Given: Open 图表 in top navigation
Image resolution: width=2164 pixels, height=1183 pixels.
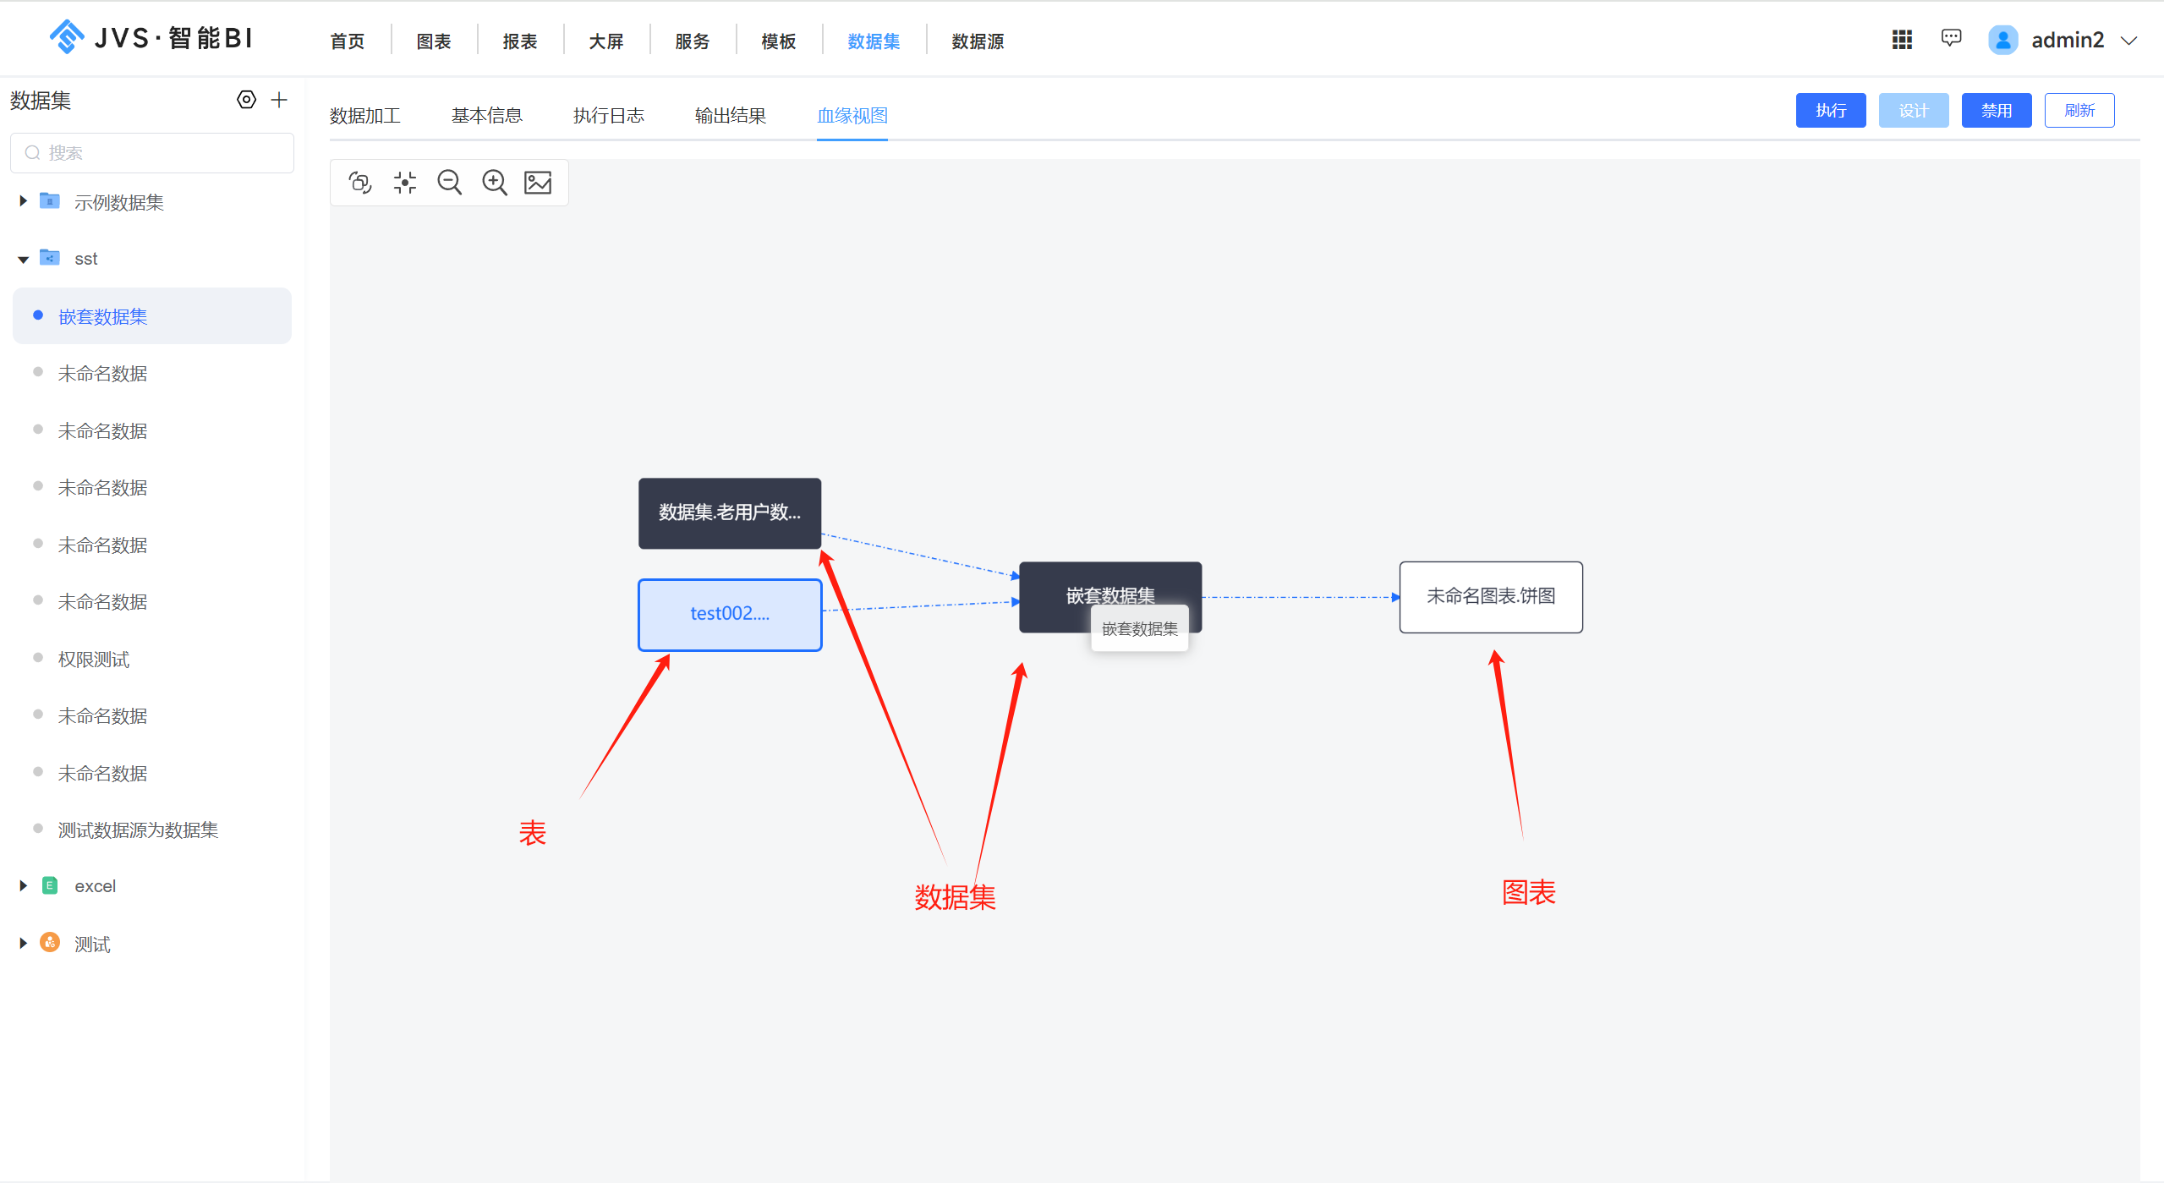Looking at the screenshot, I should 434,41.
